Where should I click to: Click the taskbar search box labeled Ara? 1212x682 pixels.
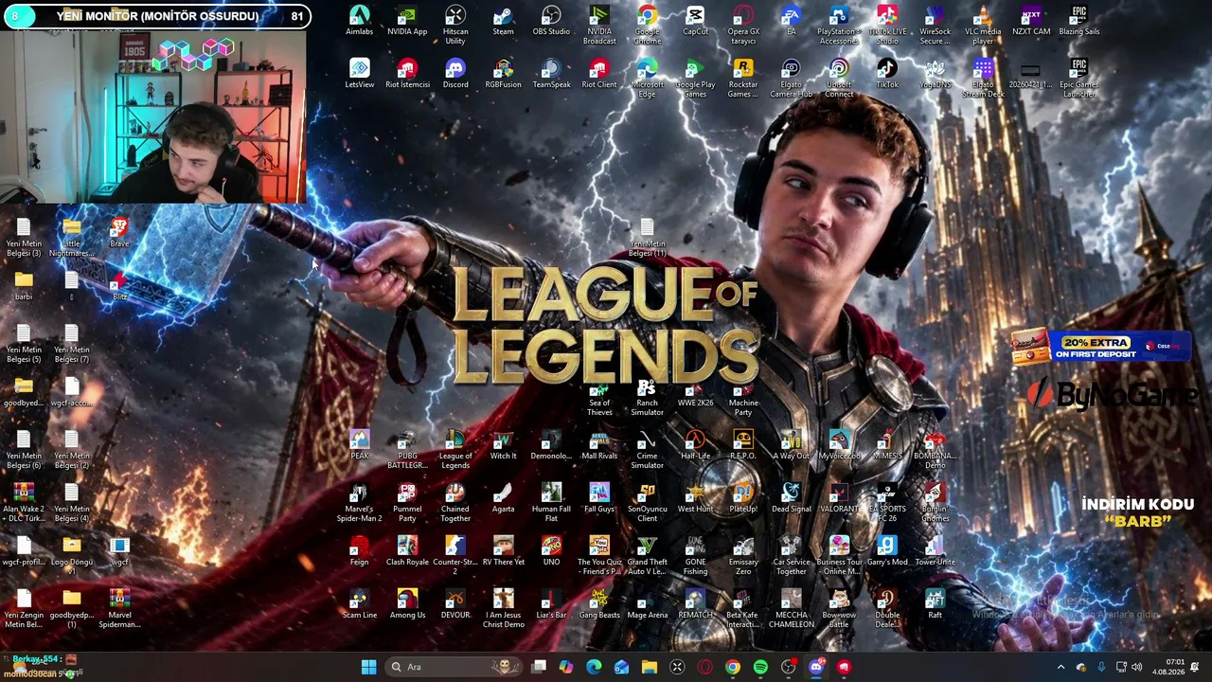click(453, 667)
